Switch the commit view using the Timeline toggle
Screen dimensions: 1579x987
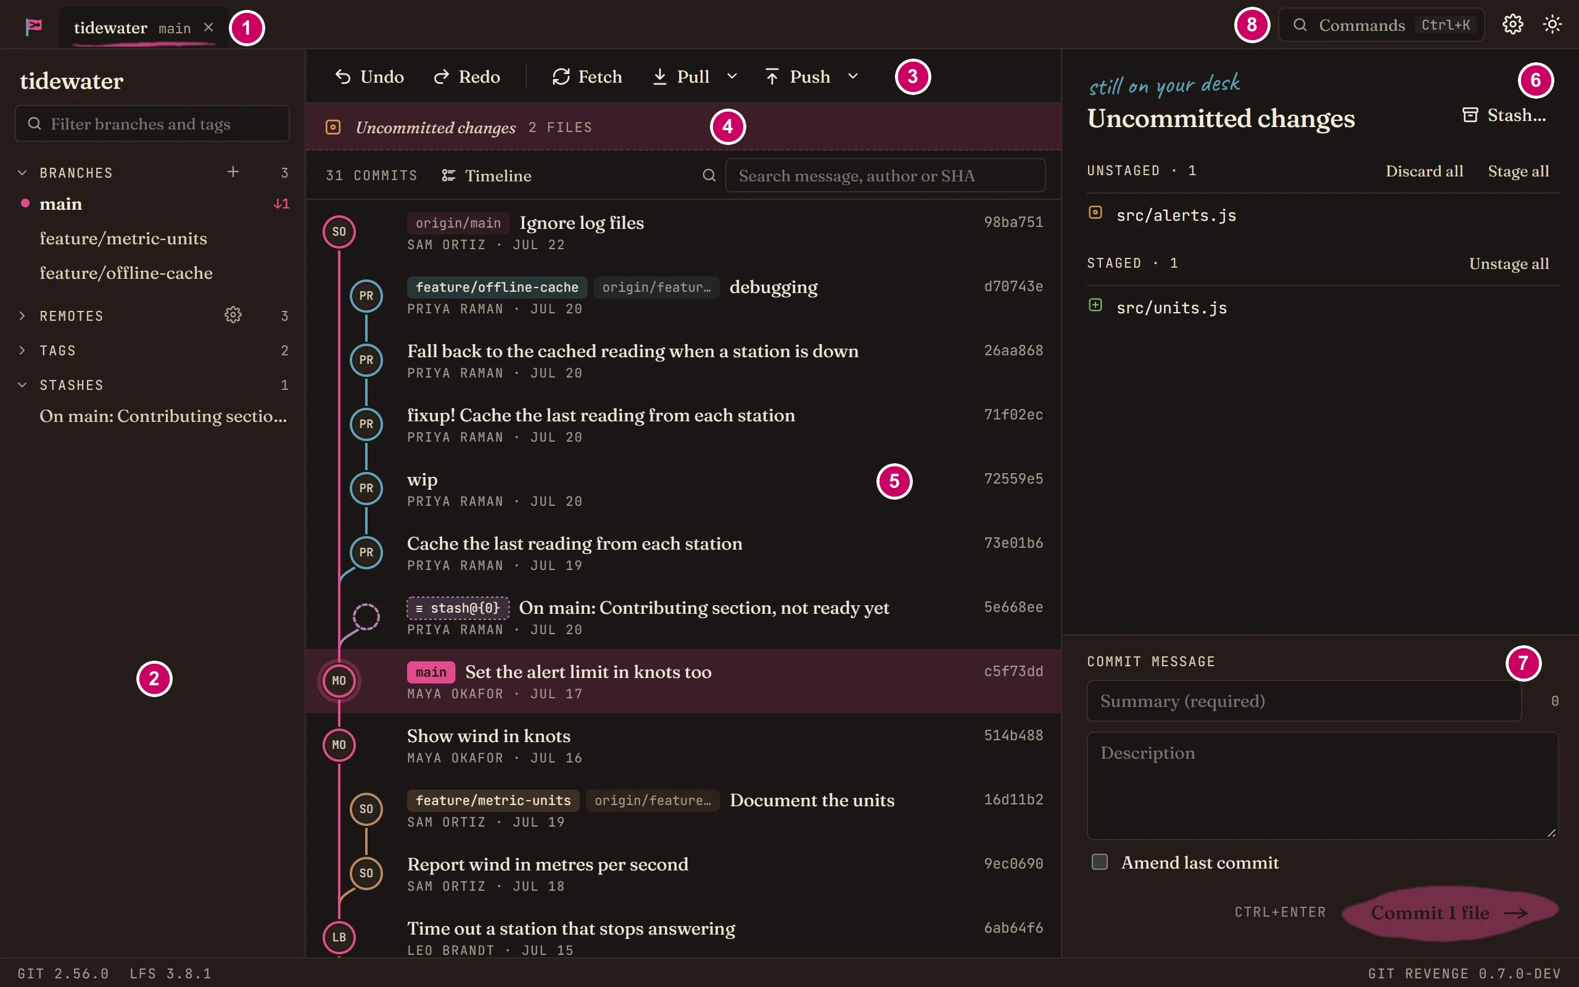(x=487, y=176)
